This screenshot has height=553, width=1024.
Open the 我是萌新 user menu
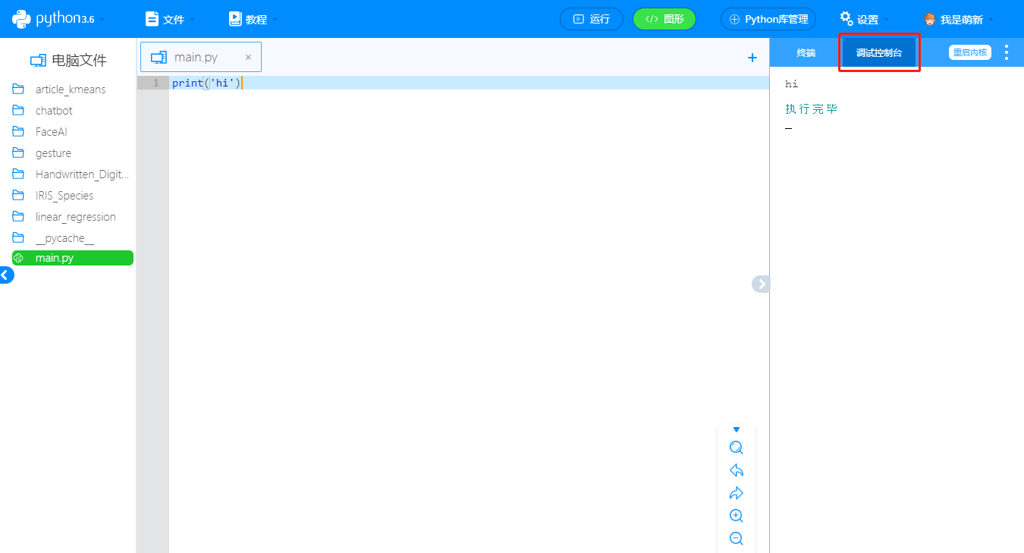pyautogui.click(x=959, y=19)
